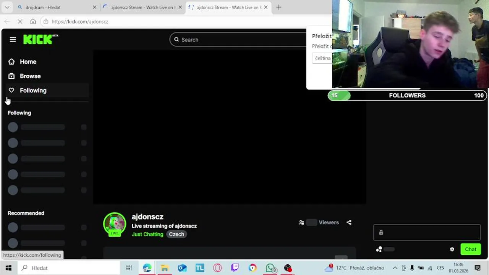Click the Just Chatting category link
This screenshot has width=489, height=275.
[147, 234]
